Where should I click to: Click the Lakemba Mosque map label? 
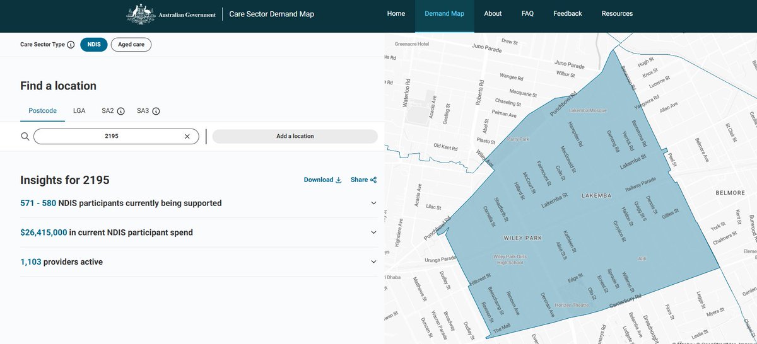coord(587,110)
